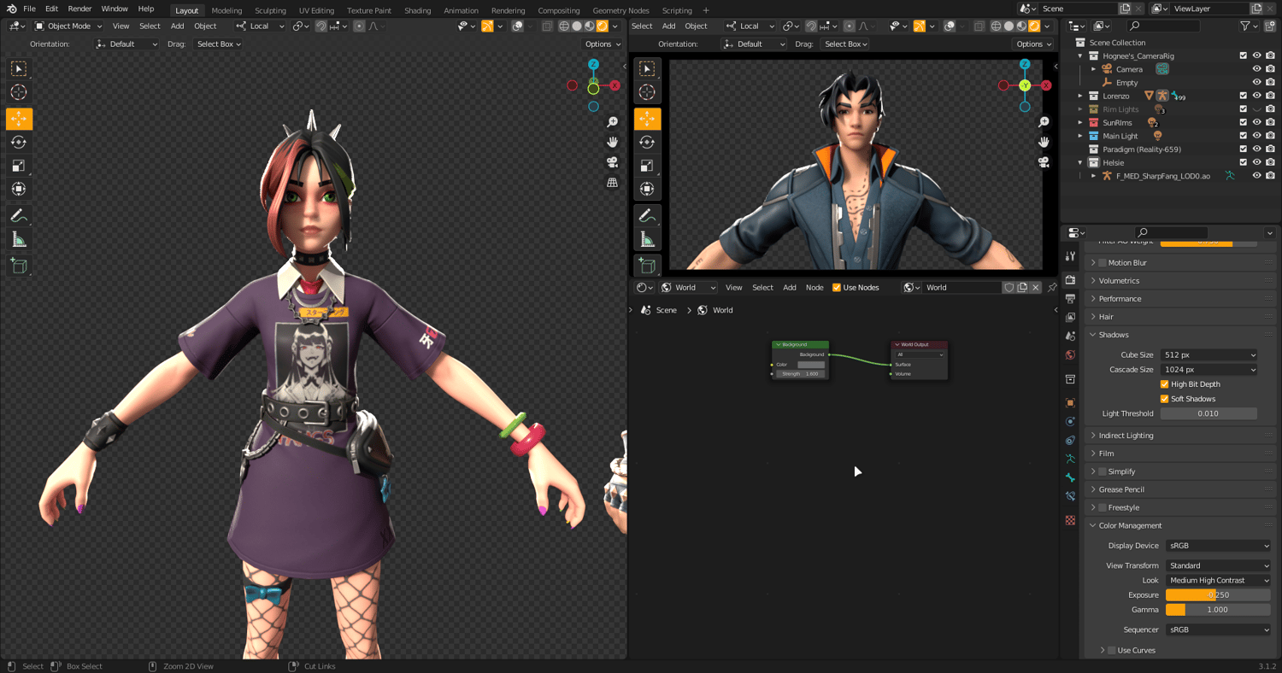Open Options in the left viewport header
The image size is (1282, 673).
coord(602,44)
